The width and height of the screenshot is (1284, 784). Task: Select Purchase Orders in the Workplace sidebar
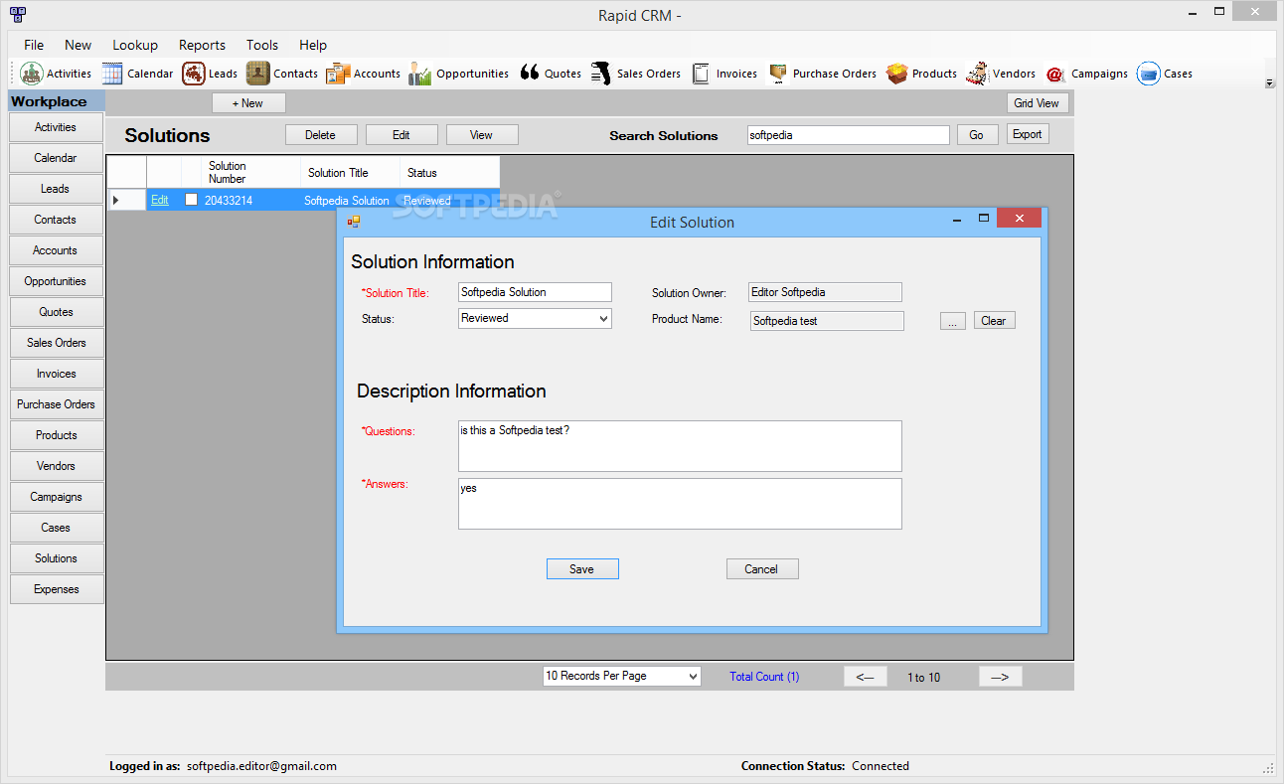click(x=56, y=404)
